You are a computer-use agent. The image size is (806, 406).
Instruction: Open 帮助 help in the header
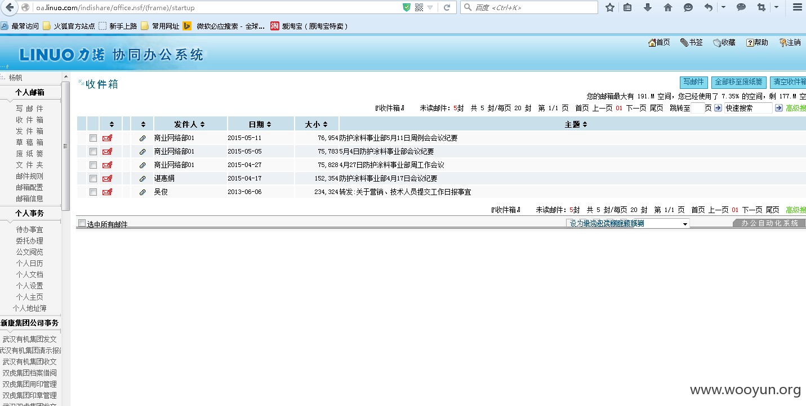[x=757, y=42]
